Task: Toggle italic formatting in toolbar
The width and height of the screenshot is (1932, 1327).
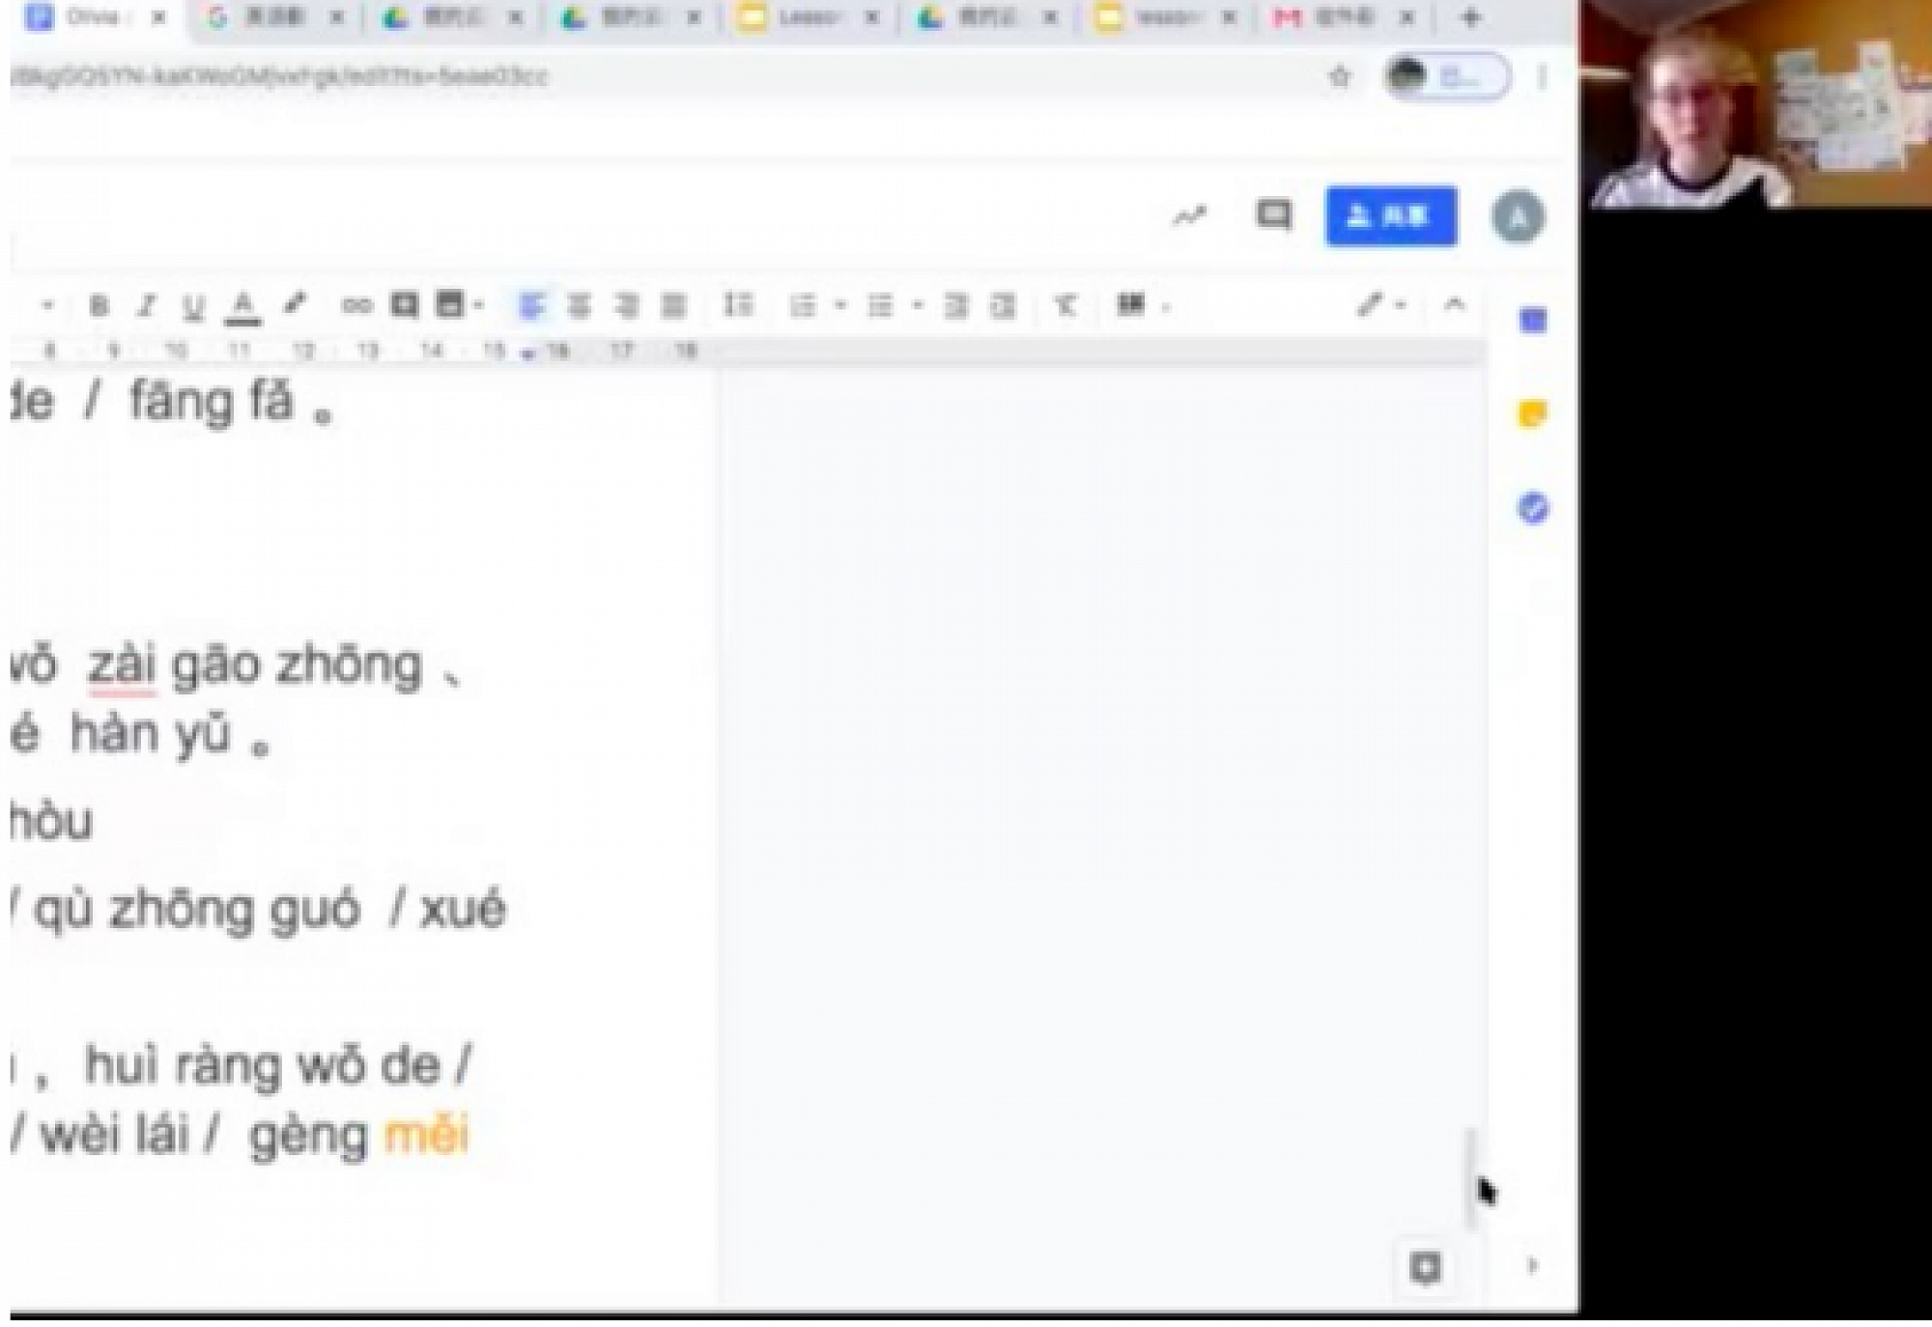Action: coord(146,306)
